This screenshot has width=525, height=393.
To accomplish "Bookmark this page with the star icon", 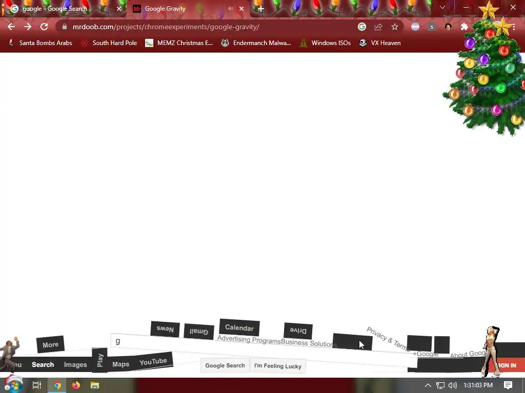I will [395, 27].
